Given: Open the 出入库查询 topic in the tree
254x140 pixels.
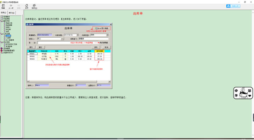Looking at the screenshot, I should [x=10, y=40].
